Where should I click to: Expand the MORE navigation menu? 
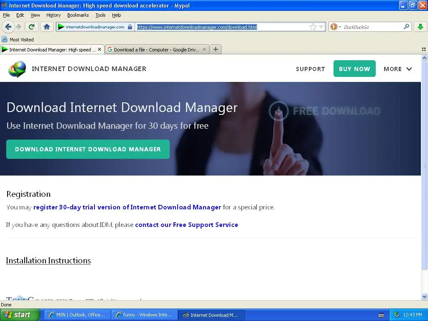[x=398, y=69]
